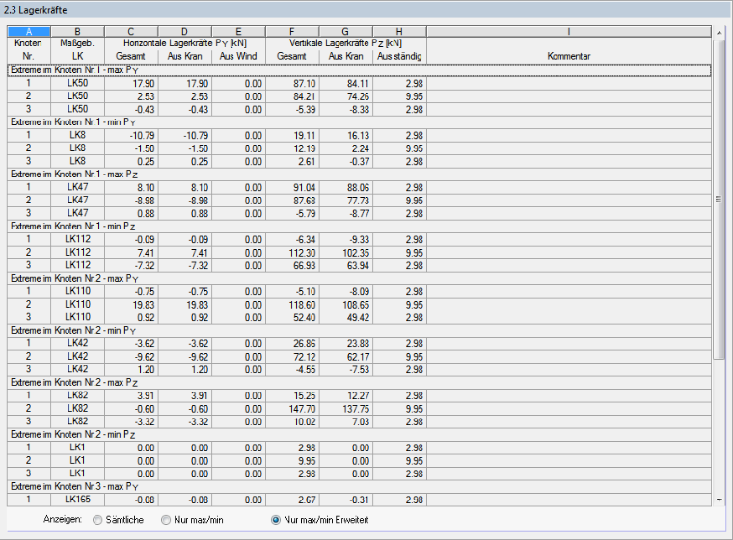Click the value 147.70 in vertical Gesamt
The height and width of the screenshot is (540, 733).
click(x=292, y=409)
